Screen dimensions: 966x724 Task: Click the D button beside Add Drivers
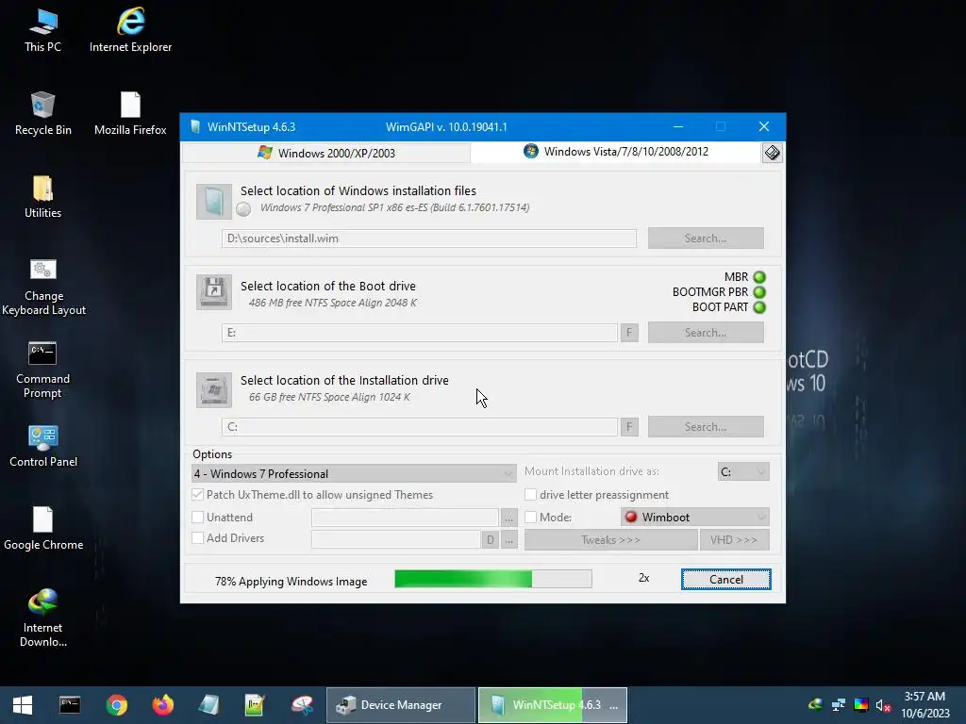coord(491,540)
